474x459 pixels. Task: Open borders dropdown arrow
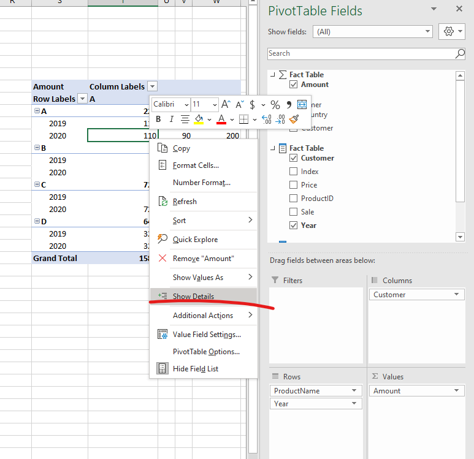tap(254, 119)
